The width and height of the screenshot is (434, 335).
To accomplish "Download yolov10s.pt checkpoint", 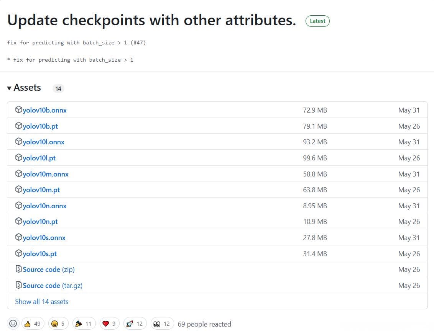I will tap(39, 253).
